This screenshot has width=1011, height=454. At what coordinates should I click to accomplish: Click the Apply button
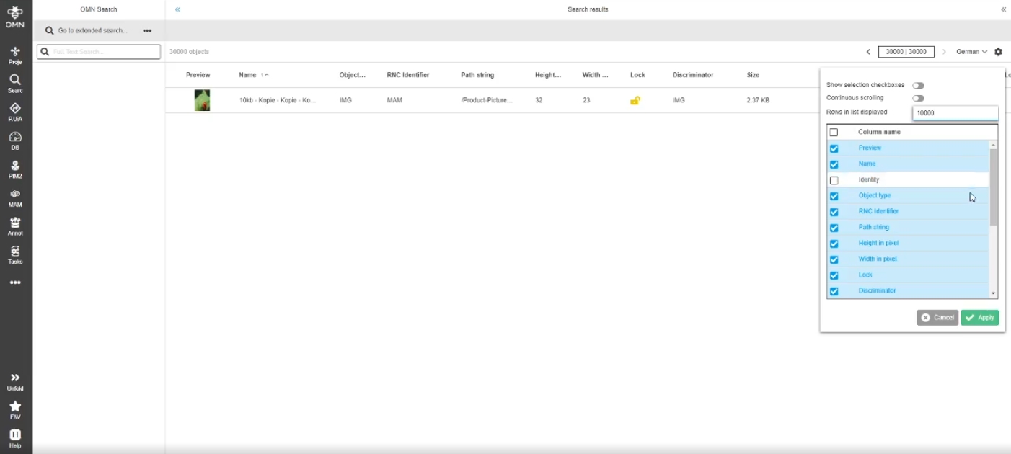coord(979,318)
